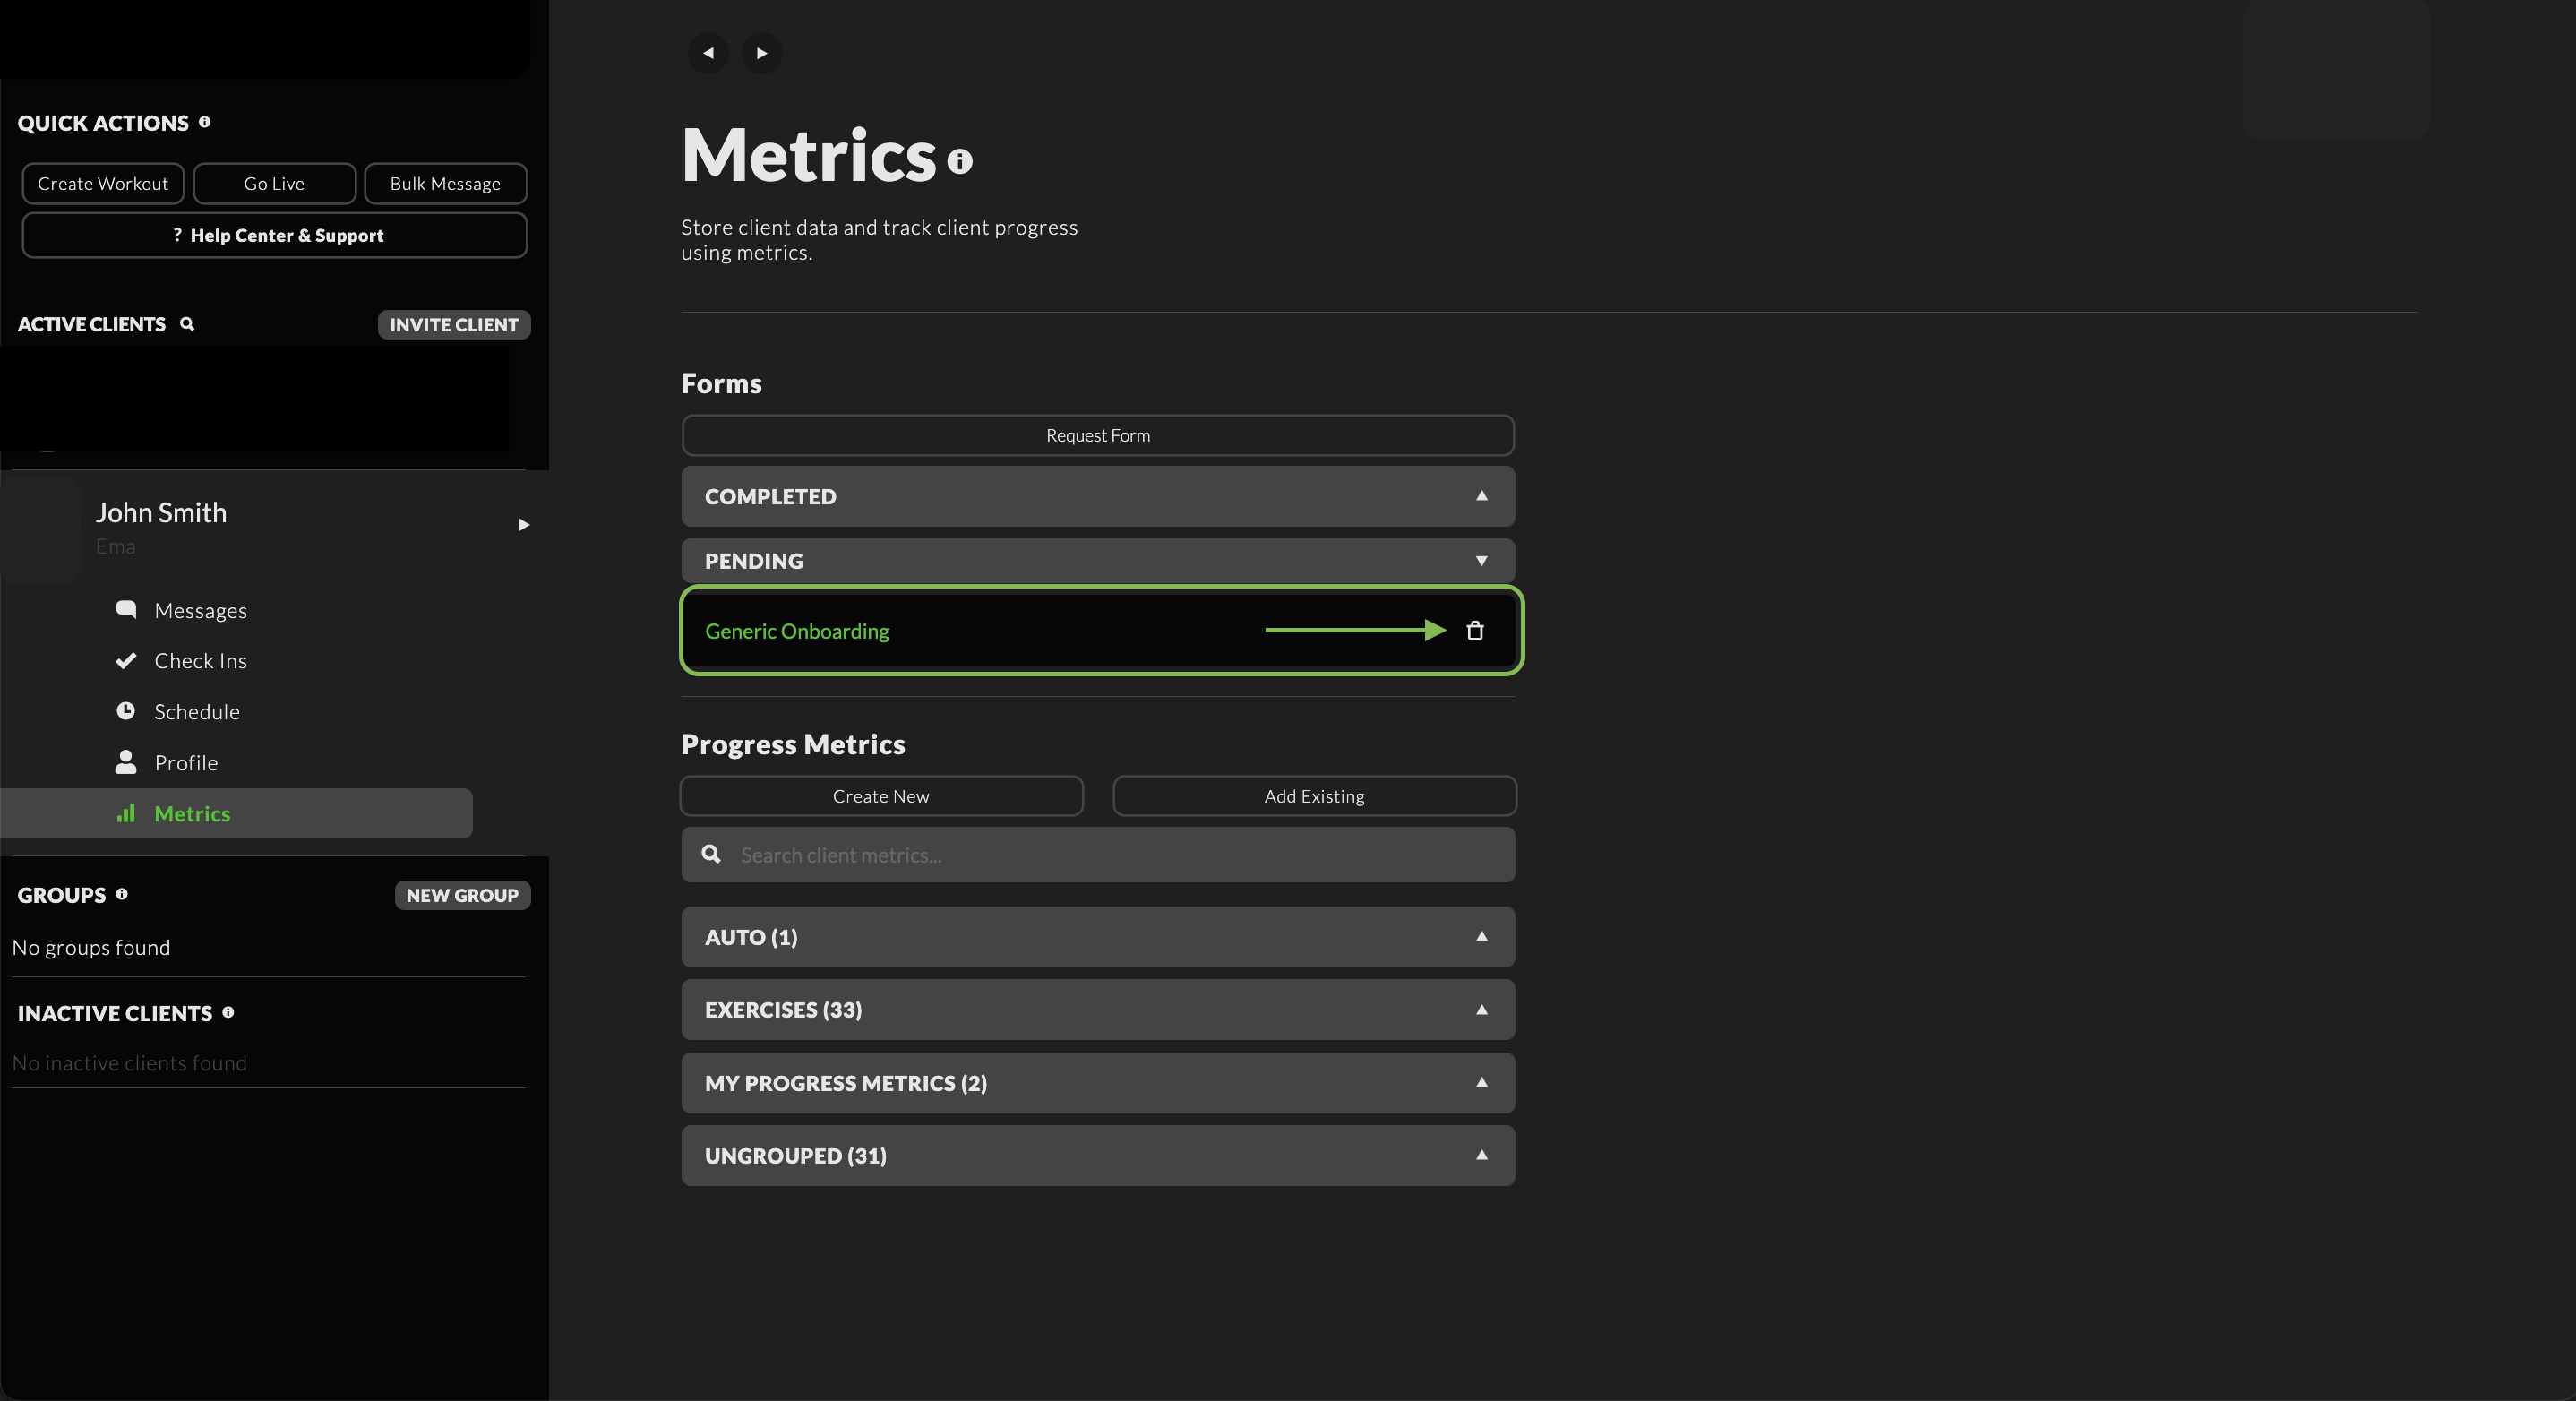
Task: Click the back navigation arrow
Action: tap(708, 53)
